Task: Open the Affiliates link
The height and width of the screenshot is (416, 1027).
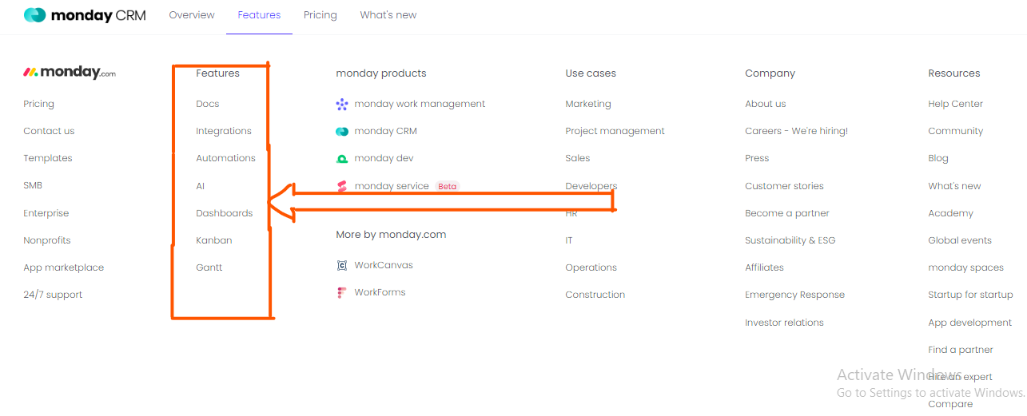Action: [765, 267]
